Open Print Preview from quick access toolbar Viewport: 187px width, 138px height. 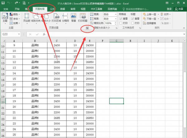[x=24, y=3]
